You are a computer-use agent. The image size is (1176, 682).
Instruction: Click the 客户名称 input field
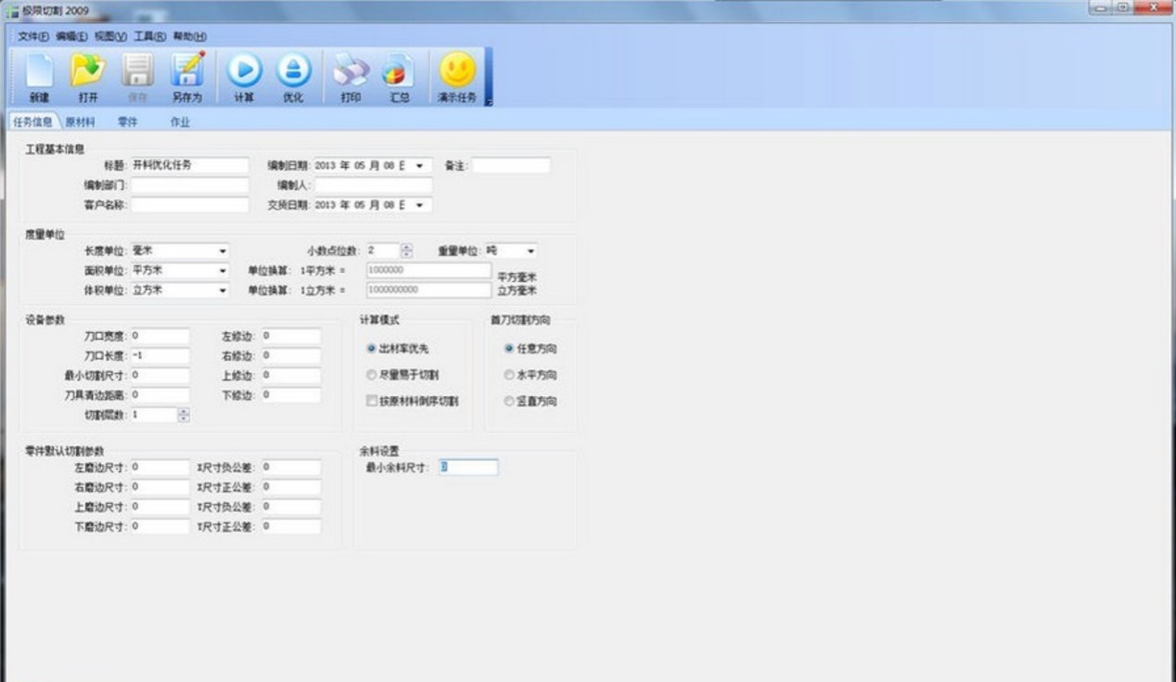coord(189,204)
